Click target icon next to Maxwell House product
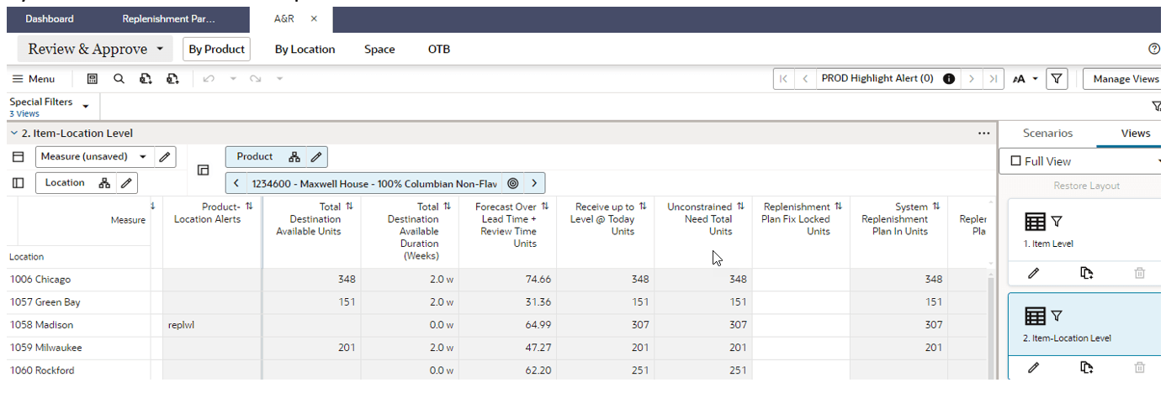This screenshot has width=1166, height=393. 512,183
